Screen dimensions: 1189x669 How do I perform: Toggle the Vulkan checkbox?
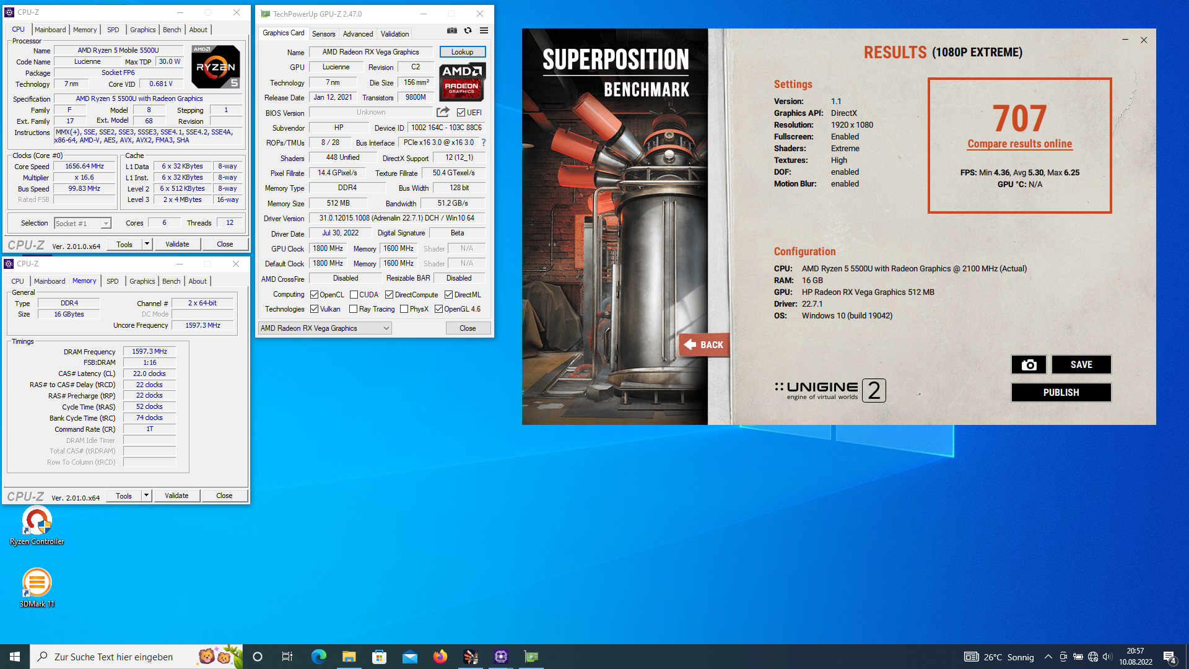314,309
